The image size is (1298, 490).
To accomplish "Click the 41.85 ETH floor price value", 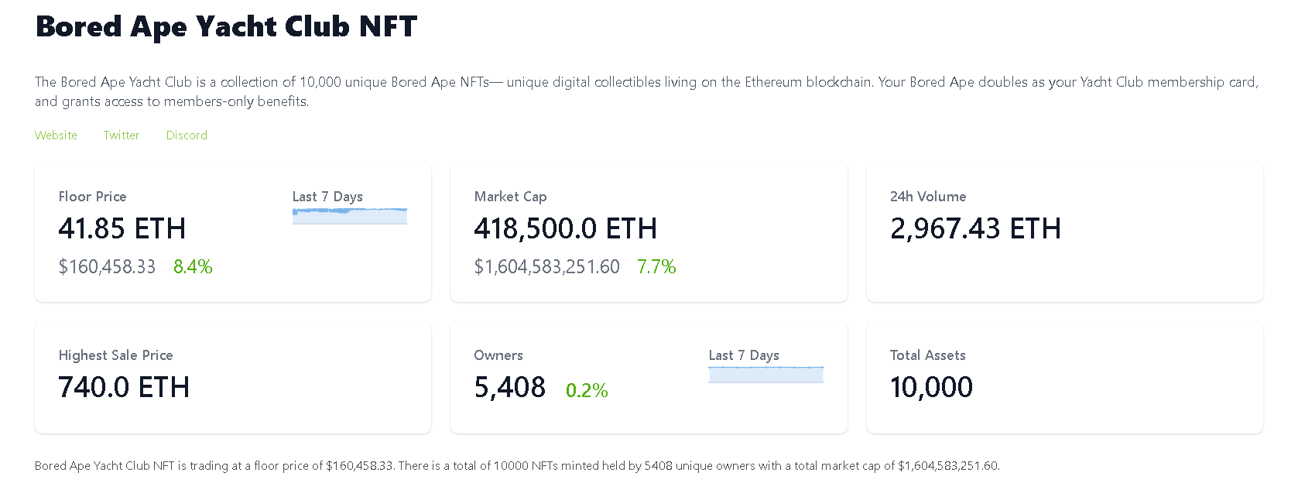I will coord(122,229).
